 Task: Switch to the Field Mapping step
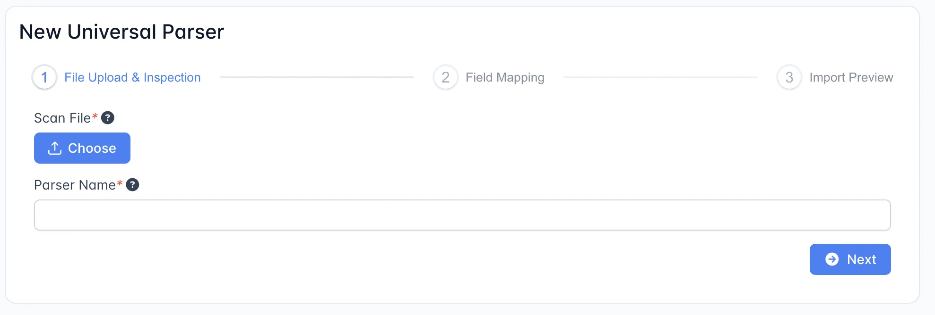click(x=505, y=77)
